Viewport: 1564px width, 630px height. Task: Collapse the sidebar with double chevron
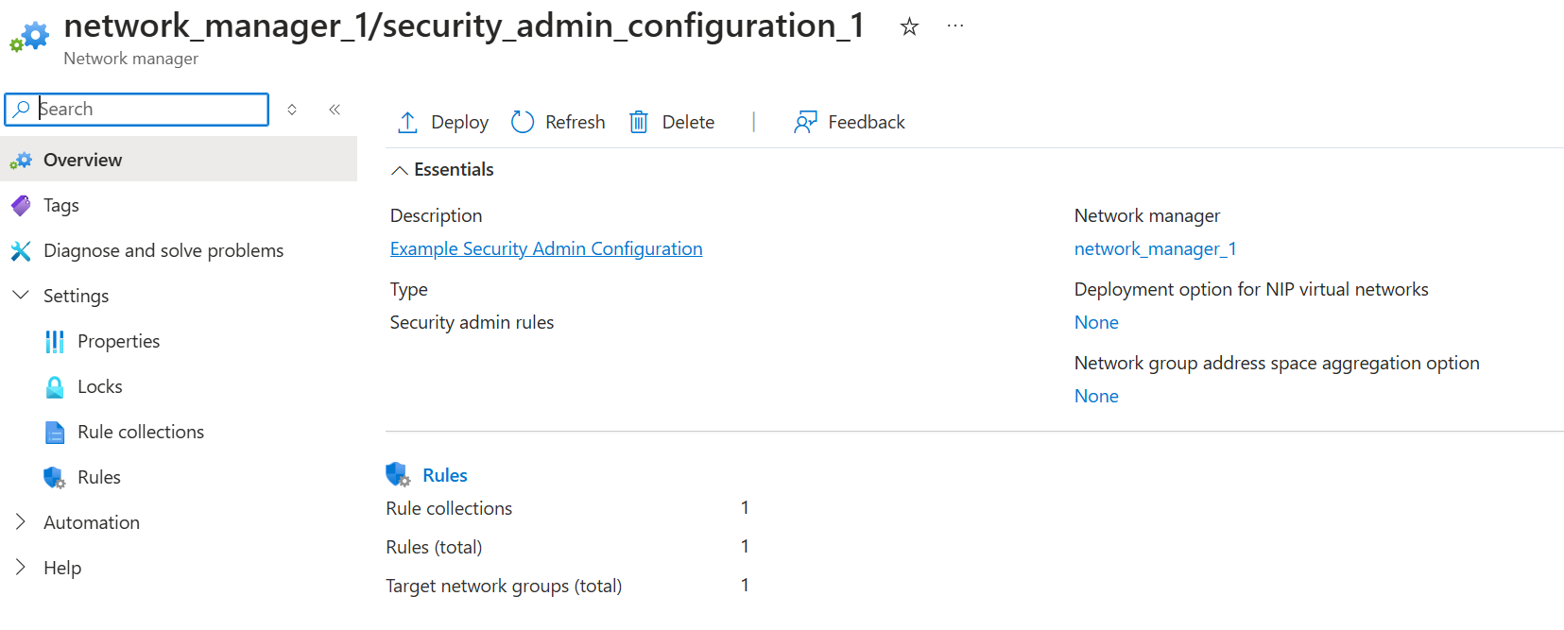(335, 110)
